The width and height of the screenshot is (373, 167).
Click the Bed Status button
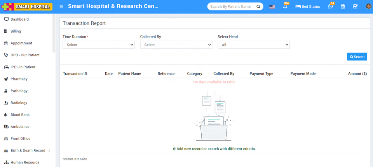308,7
